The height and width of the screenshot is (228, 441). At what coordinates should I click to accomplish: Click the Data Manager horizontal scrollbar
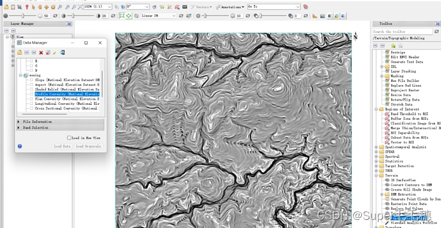(44, 114)
